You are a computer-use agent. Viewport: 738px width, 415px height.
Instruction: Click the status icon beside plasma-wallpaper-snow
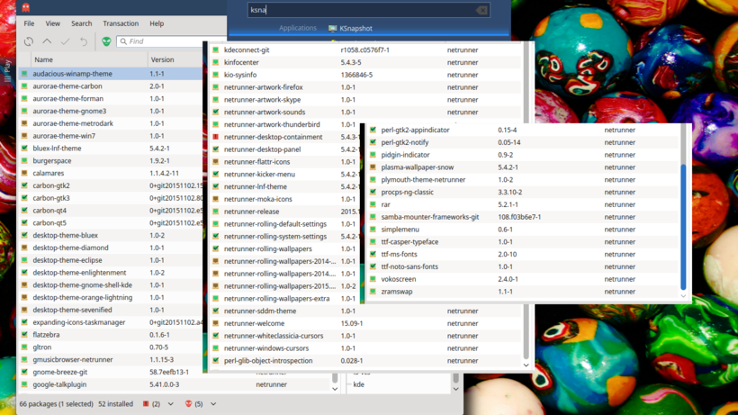point(373,167)
